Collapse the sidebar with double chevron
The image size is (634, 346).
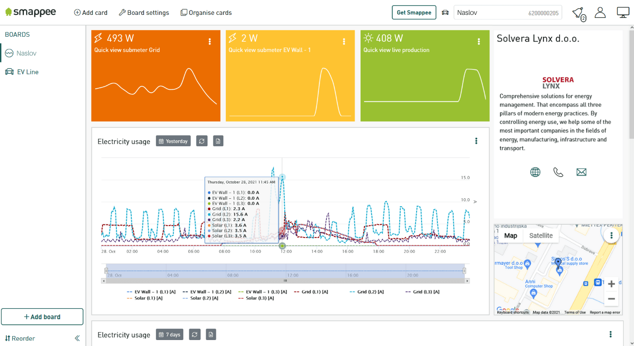click(77, 339)
